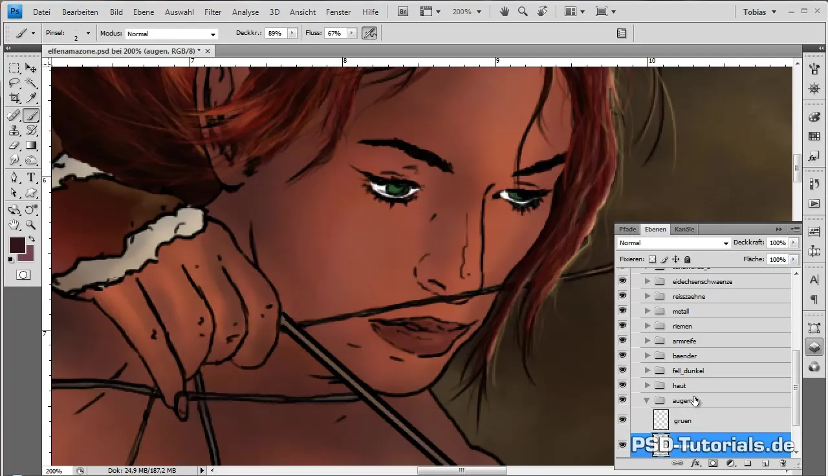Screen dimensions: 828x476
Task: Swap foreground and background colors
Action: 31,239
